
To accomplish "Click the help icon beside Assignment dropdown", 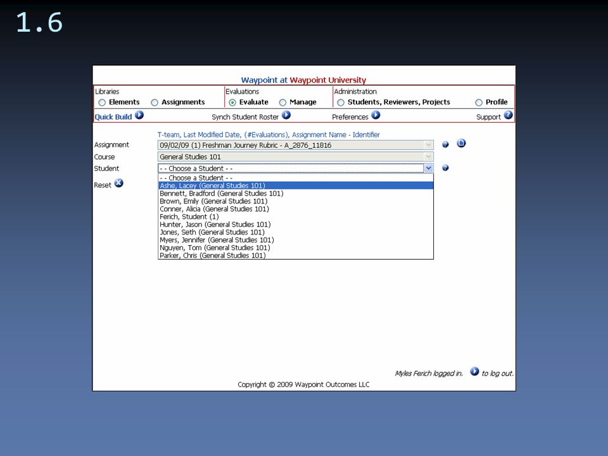I will click(x=445, y=144).
